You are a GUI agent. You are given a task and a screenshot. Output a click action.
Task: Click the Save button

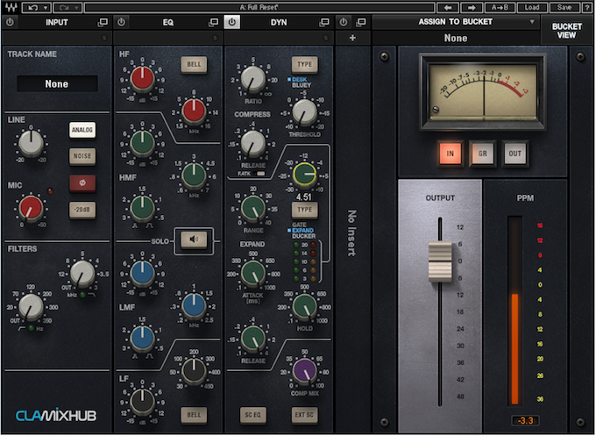click(564, 7)
